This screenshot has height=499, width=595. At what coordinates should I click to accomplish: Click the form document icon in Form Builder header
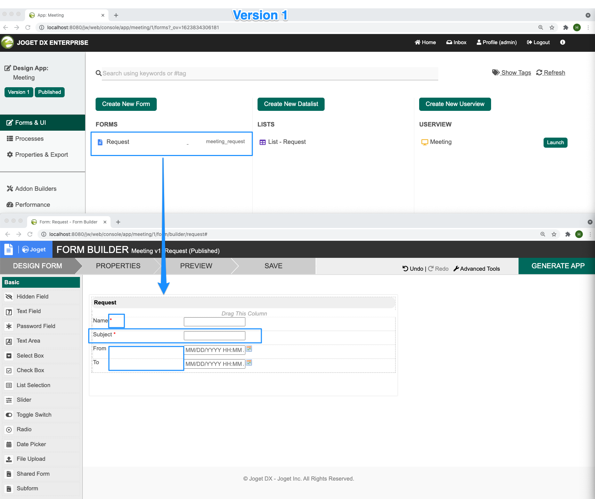pos(9,250)
